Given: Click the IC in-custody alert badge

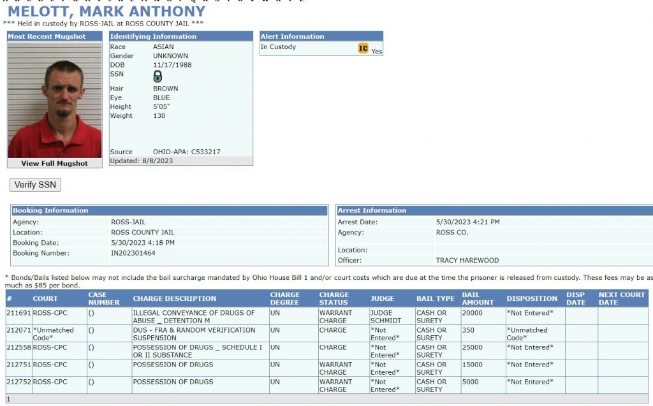Looking at the screenshot, I should coord(363,48).
